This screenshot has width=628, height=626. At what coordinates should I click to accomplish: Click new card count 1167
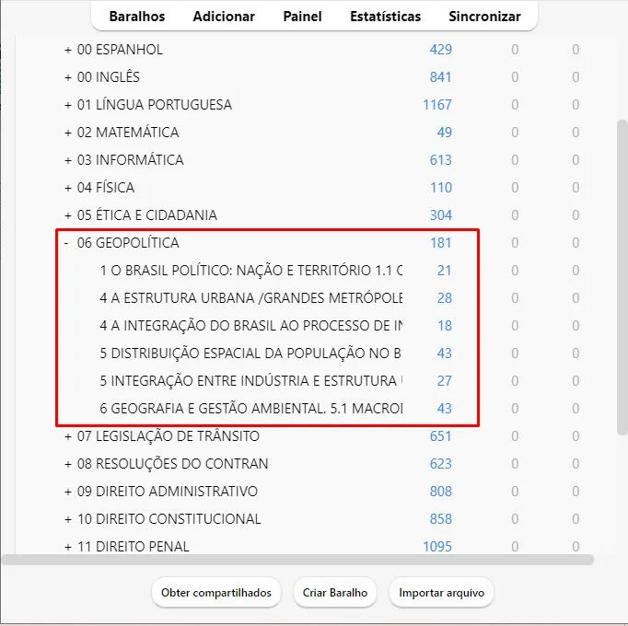(x=437, y=105)
